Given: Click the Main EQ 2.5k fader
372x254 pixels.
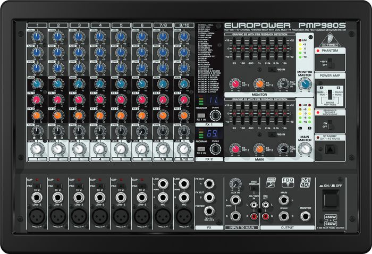Looking at the screenshot, I should pos(268,114).
